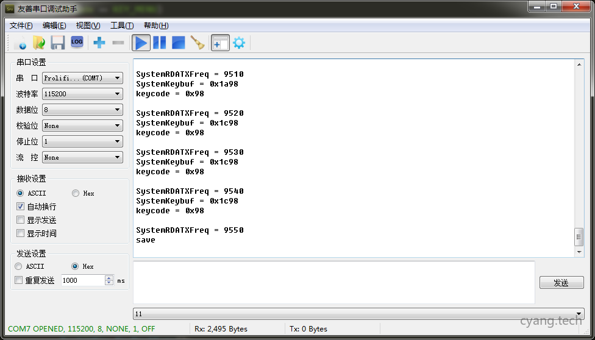The height and width of the screenshot is (340, 595).
Task: Open the 校验位 None dropdown
Action: [82, 126]
